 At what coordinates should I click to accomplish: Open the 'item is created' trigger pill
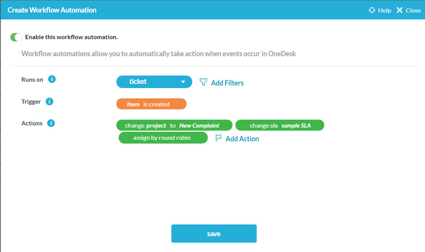(151, 104)
